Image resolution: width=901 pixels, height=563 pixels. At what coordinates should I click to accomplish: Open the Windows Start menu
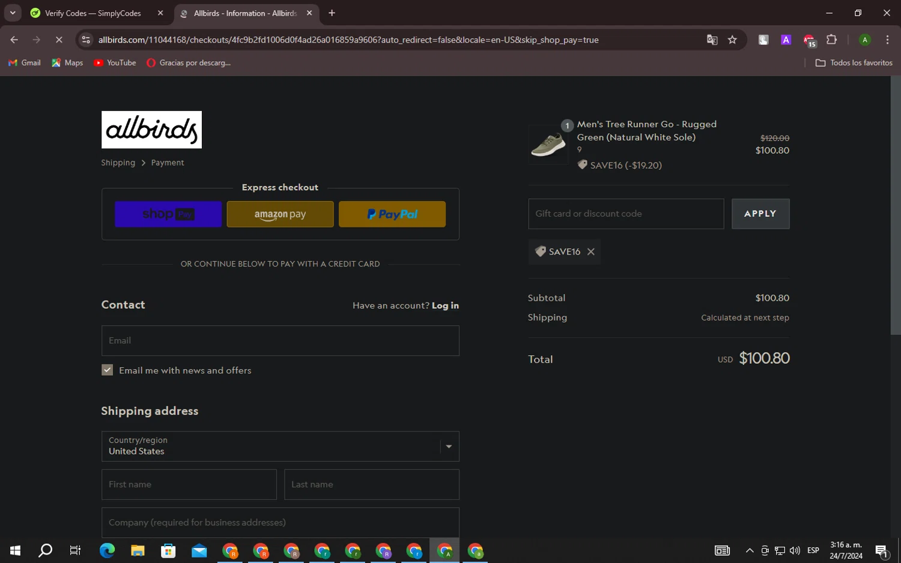pyautogui.click(x=15, y=550)
